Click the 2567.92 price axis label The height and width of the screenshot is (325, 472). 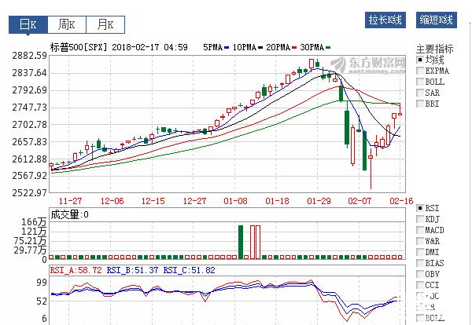pos(30,175)
